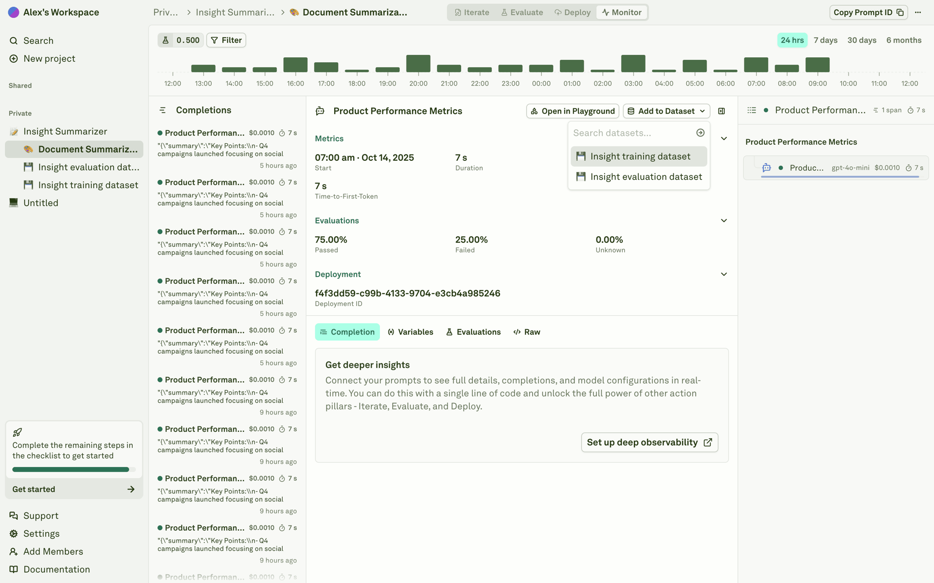Click the 16:00 bar in chart
934x583 pixels.
(295, 65)
